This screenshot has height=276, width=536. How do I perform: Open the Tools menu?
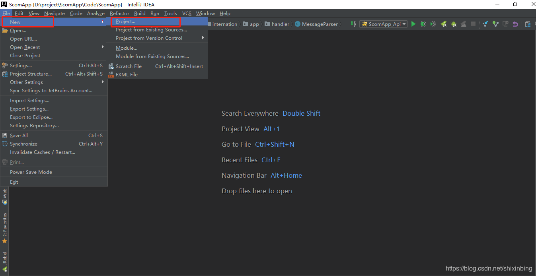[x=171, y=13]
